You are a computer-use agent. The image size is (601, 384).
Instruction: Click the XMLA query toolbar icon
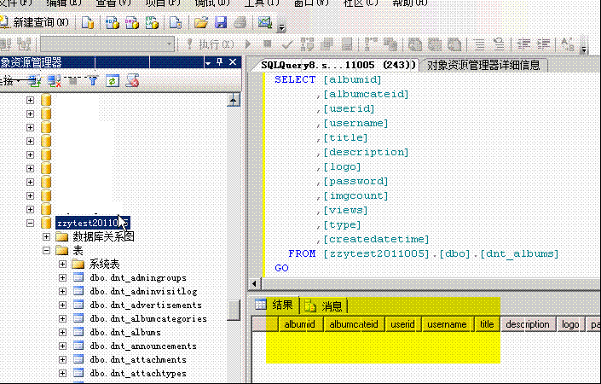pyautogui.click(x=152, y=23)
